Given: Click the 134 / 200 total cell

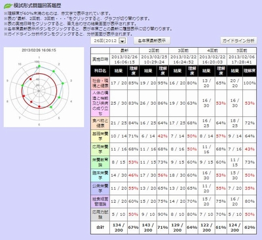Looking at the screenshot, I should pos(119,228).
